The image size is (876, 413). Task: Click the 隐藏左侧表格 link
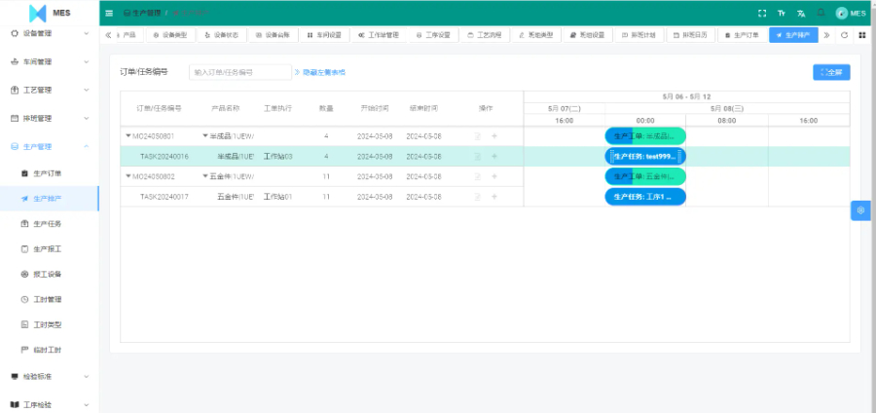click(x=319, y=72)
